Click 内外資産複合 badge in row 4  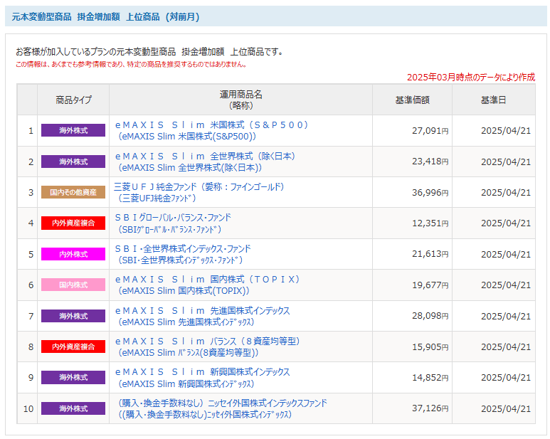click(73, 223)
